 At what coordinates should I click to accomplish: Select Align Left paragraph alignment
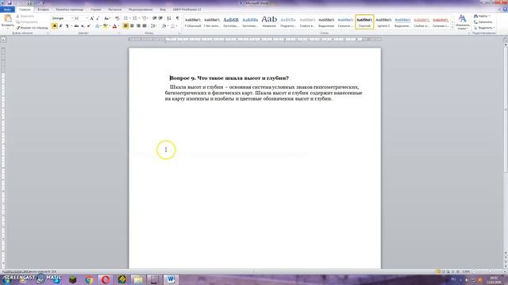click(x=125, y=26)
